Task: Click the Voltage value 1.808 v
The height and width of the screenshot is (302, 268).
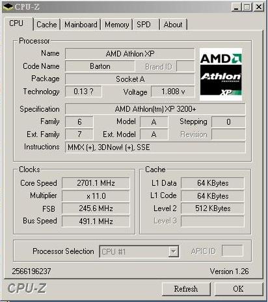Action: [x=173, y=92]
